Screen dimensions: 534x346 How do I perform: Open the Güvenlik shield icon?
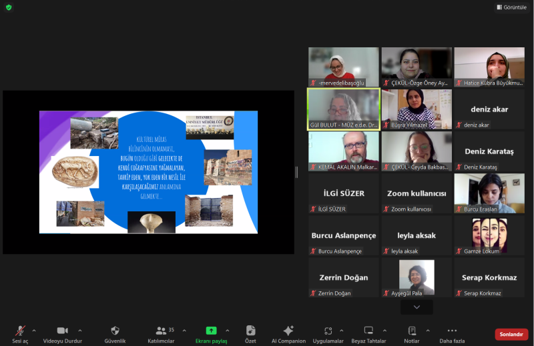point(115,331)
